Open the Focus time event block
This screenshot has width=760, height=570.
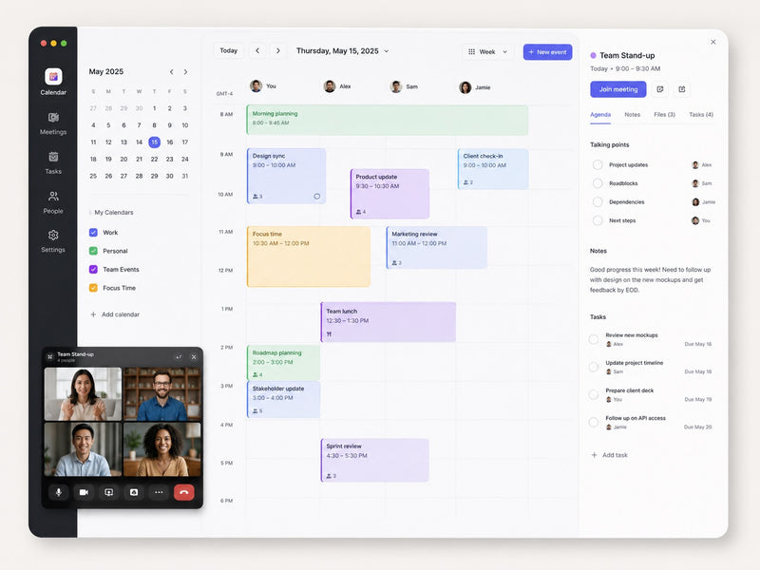click(x=309, y=256)
